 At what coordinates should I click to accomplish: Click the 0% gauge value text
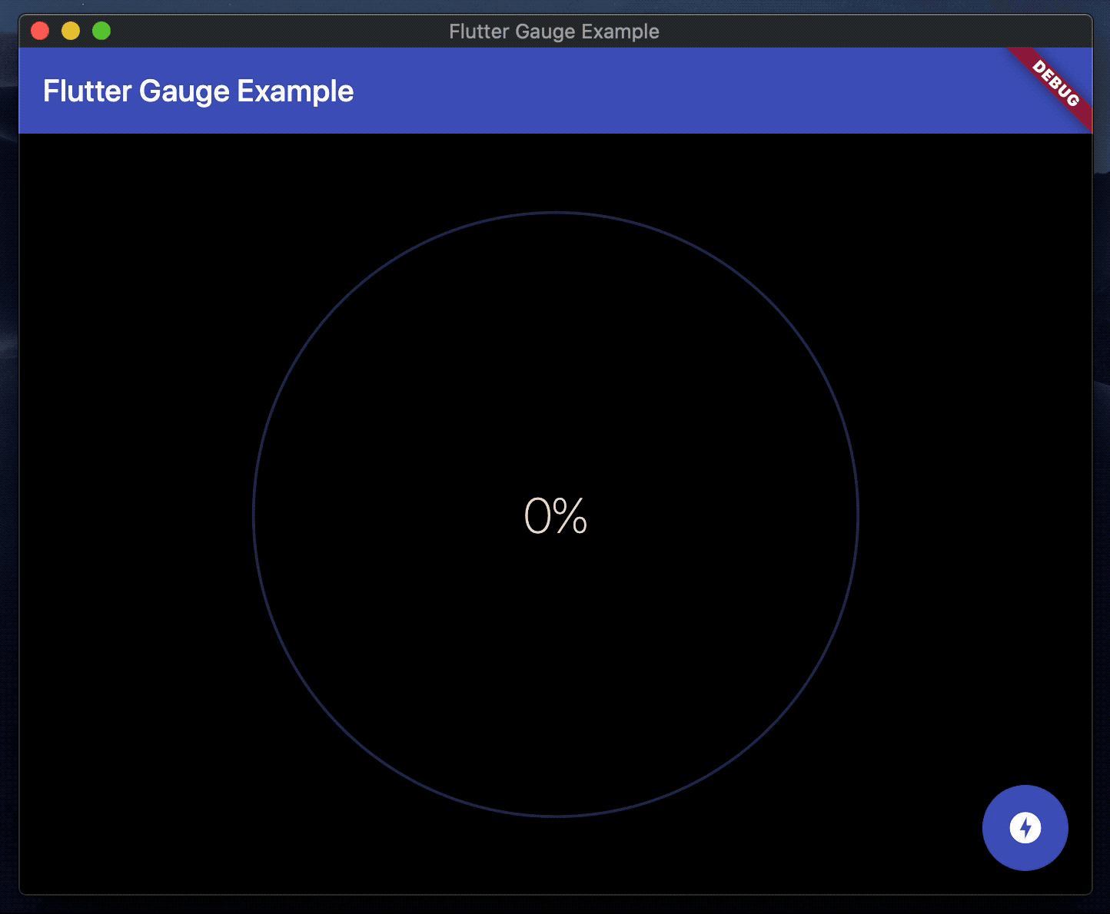tap(556, 515)
